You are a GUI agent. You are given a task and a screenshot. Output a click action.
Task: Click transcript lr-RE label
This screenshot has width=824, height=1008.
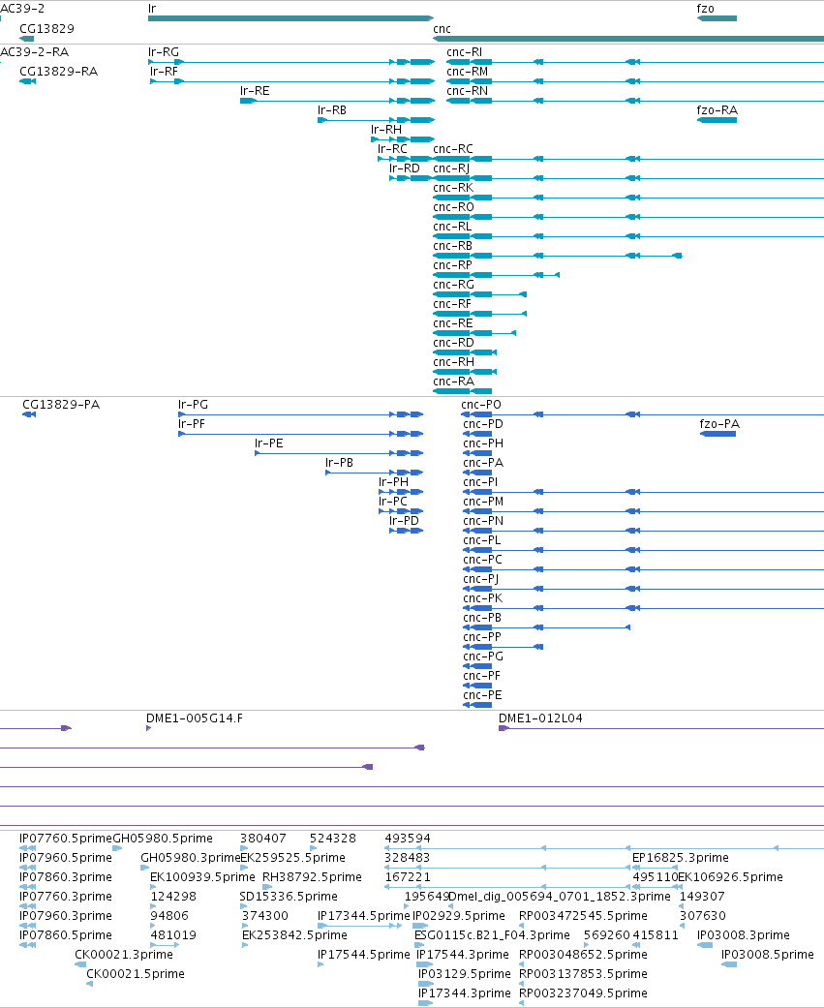(255, 91)
